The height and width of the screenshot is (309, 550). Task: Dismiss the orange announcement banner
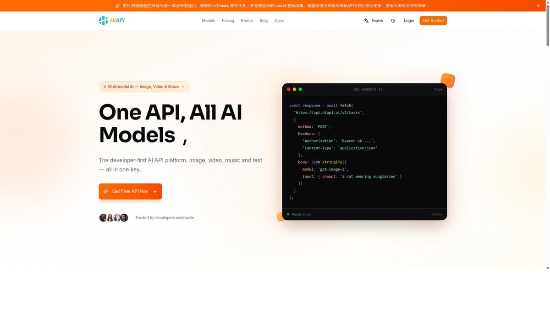pyautogui.click(x=538, y=5)
